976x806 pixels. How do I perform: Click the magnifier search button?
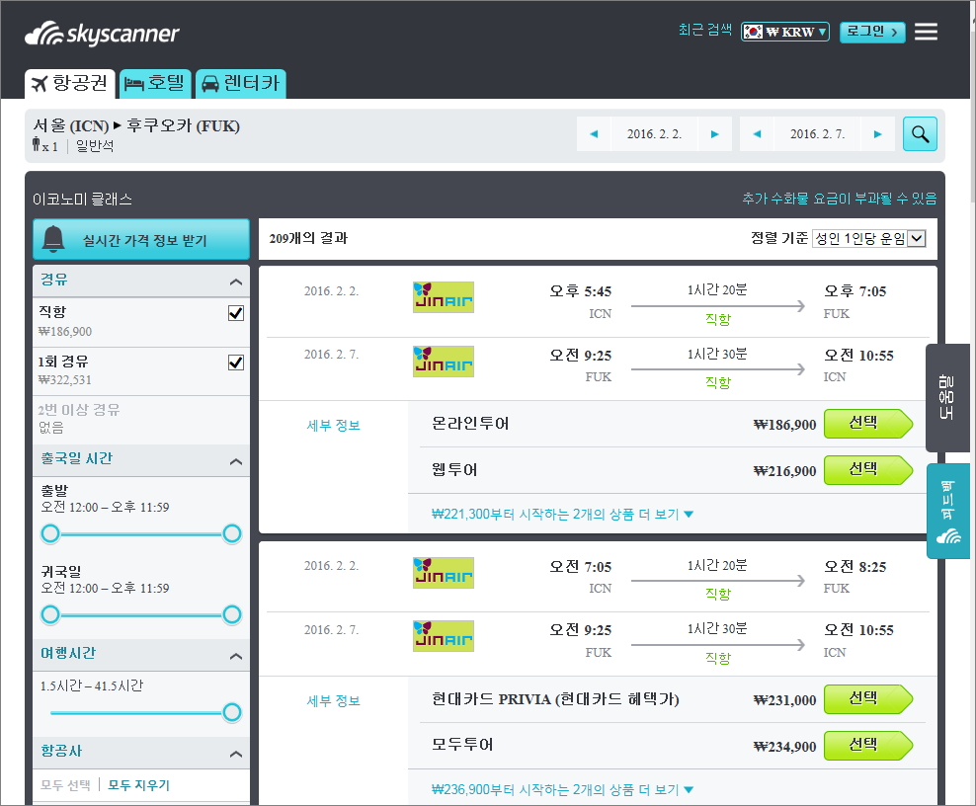(920, 134)
